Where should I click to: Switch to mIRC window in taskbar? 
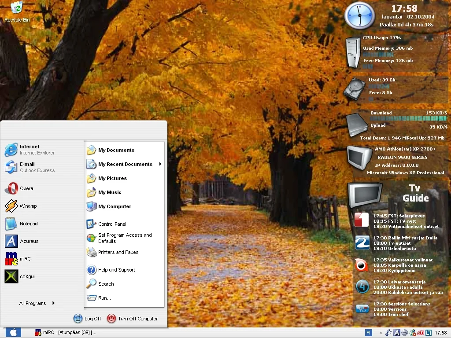point(66,333)
